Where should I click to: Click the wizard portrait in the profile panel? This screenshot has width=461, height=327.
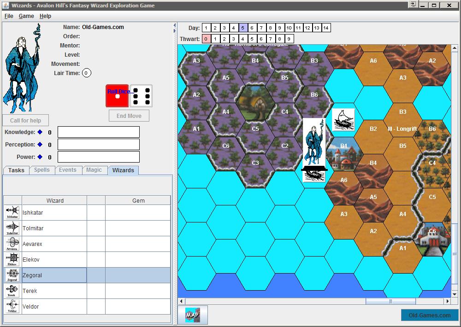[22, 68]
